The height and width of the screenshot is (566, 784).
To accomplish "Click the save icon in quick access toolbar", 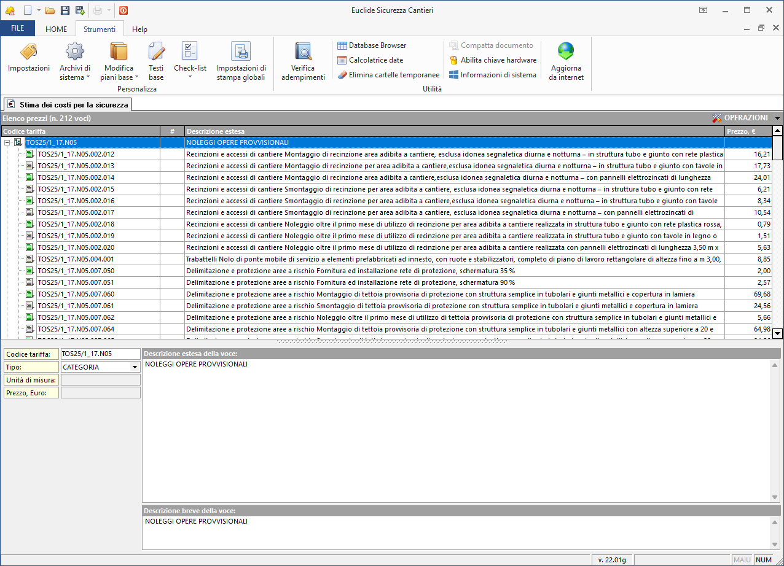I will [65, 10].
